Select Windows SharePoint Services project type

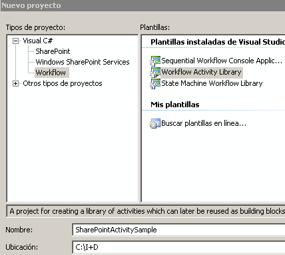[83, 62]
